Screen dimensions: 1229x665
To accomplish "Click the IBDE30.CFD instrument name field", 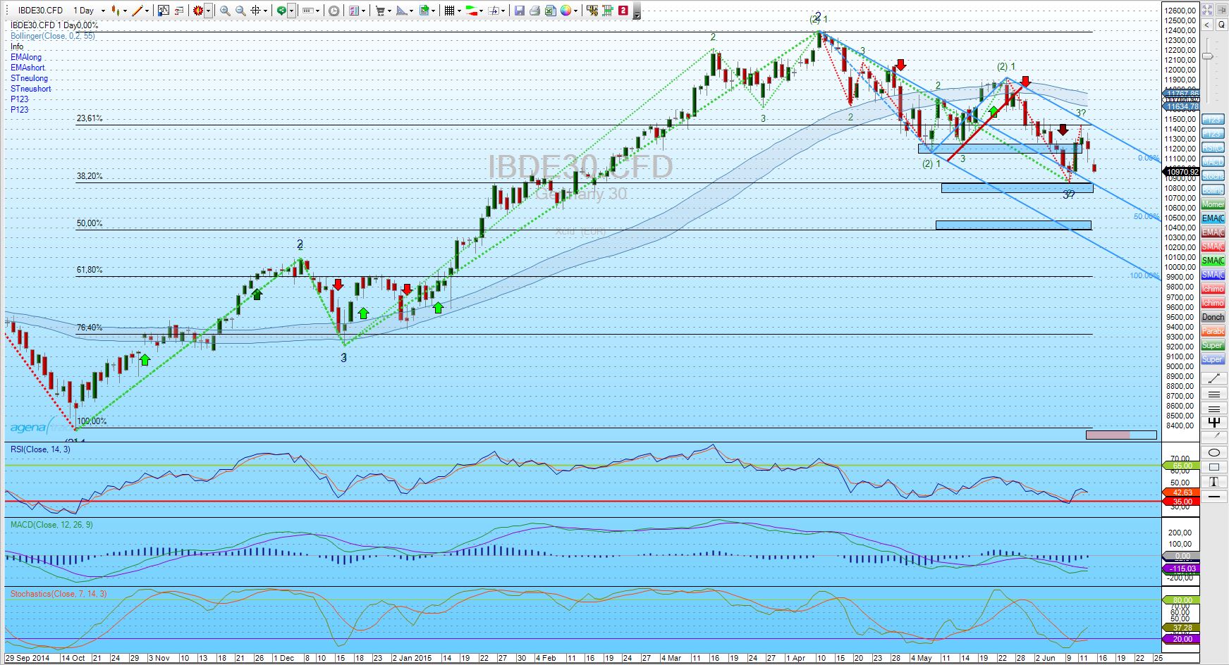I will point(40,11).
